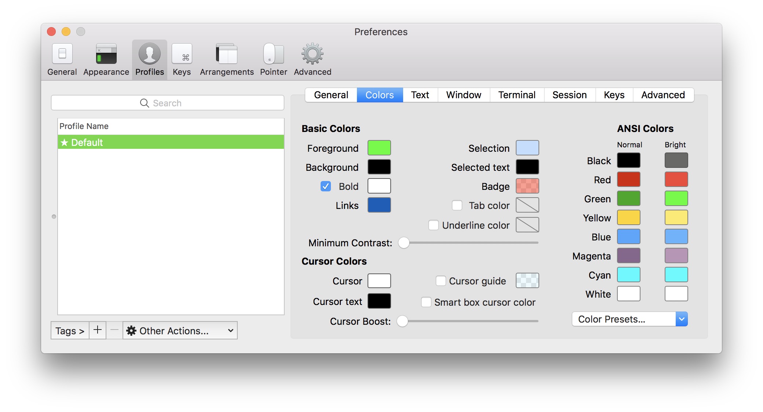Viewport: 763px width, 412px height.
Task: Uncheck the Bold color checkbox
Action: (x=325, y=186)
